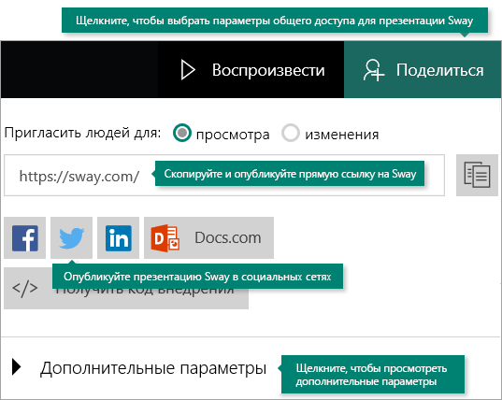502x400 pixels.
Task: Publish the Sway to Docs.com
Action: click(208, 237)
